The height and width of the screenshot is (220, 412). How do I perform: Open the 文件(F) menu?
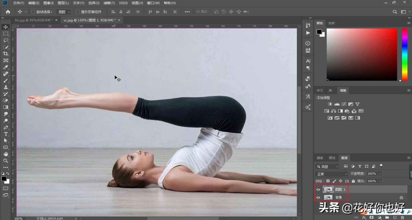tap(19, 3)
